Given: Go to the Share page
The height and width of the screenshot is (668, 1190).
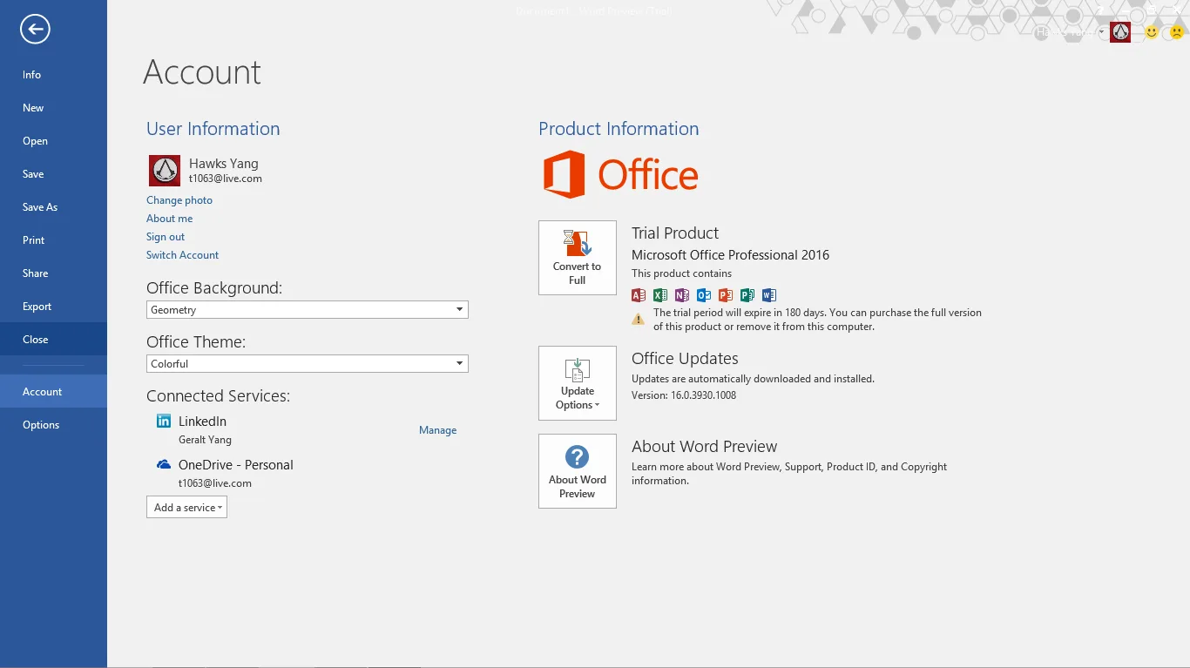Looking at the screenshot, I should (x=53, y=273).
